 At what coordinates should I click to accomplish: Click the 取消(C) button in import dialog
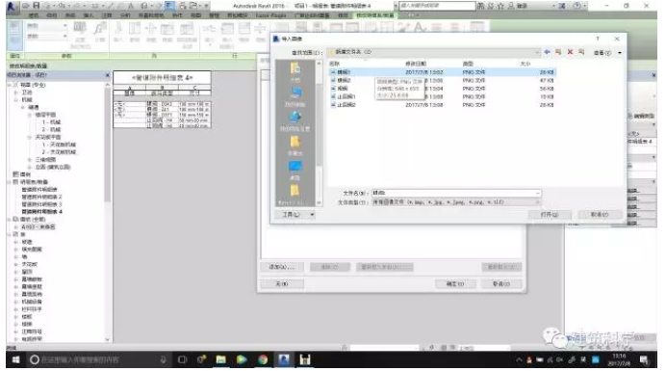click(x=600, y=215)
